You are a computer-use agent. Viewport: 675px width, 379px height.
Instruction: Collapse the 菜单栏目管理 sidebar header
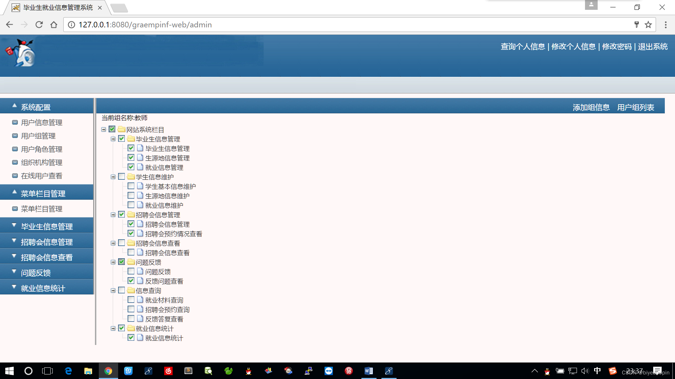tap(47, 193)
